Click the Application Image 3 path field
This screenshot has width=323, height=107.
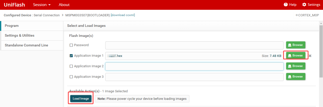coord(194,77)
